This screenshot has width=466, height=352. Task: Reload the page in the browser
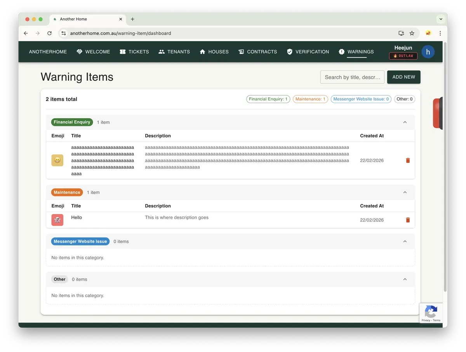[x=49, y=33]
